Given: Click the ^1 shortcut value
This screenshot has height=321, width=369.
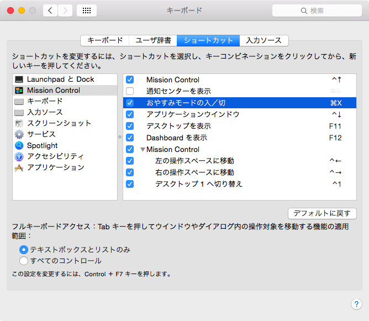Looking at the screenshot, I should (x=336, y=184).
